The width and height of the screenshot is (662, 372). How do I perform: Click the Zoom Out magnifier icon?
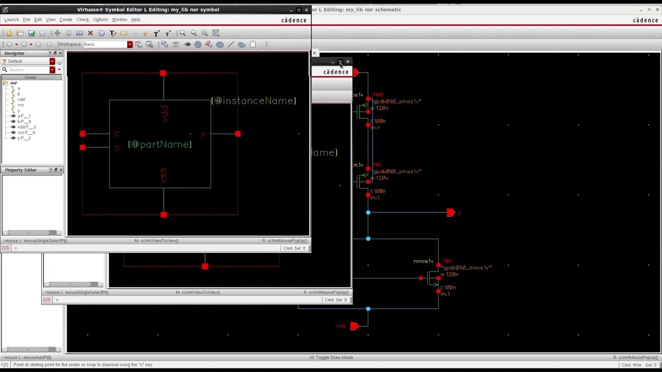193,33
